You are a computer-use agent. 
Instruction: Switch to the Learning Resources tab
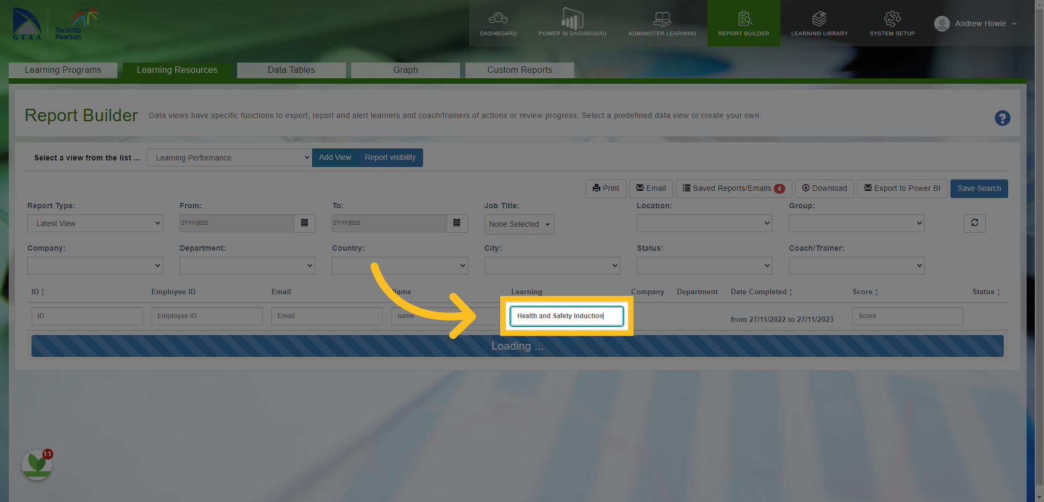[177, 70]
